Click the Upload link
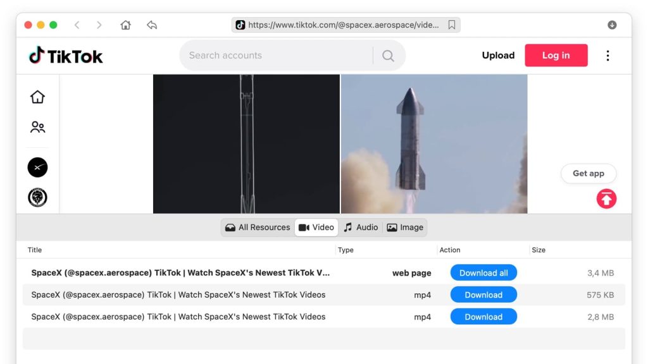 (498, 56)
